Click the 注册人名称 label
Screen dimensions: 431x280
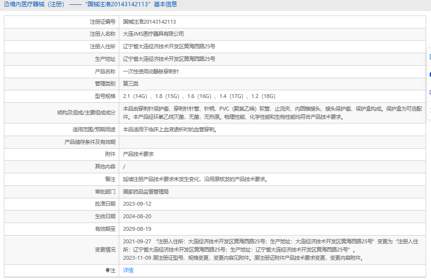click(x=102, y=34)
